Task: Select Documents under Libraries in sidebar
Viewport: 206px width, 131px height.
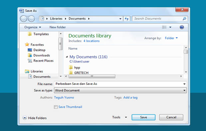Action: 42,77
